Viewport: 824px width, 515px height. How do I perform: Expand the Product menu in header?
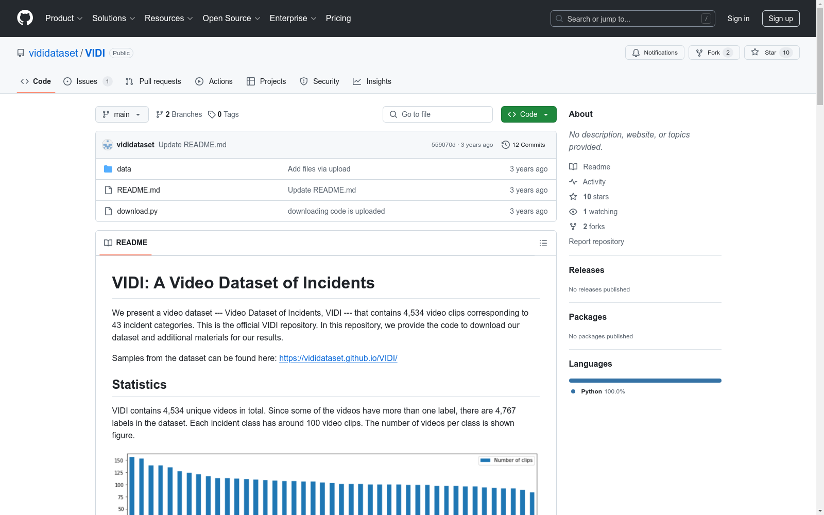coord(63,18)
